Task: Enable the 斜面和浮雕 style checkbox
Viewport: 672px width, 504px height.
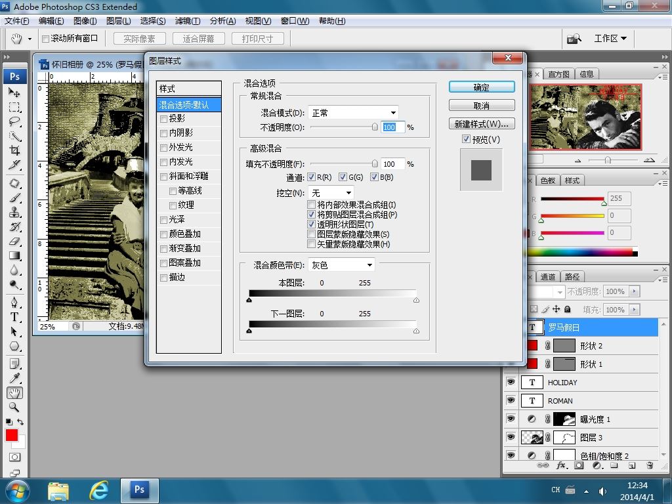Action: [x=163, y=177]
